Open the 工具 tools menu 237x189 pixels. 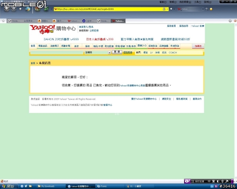[x=197, y=2]
